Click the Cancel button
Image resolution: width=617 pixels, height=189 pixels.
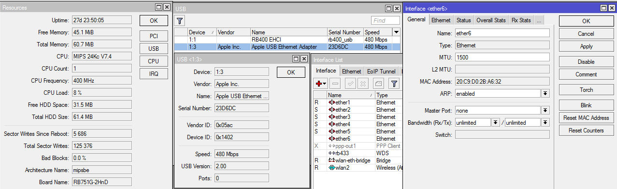point(586,34)
